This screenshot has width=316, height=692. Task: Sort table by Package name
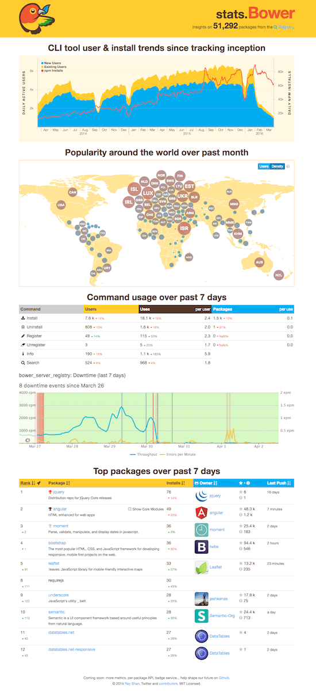click(59, 482)
